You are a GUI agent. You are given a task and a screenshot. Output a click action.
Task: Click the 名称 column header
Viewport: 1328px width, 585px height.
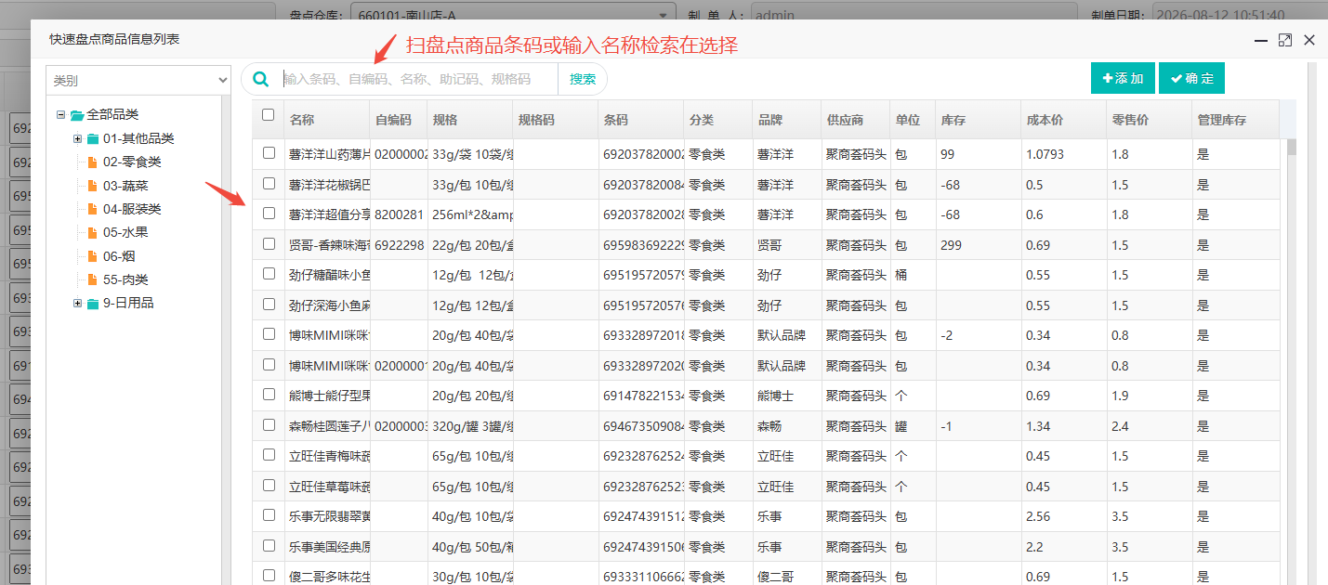click(x=326, y=120)
